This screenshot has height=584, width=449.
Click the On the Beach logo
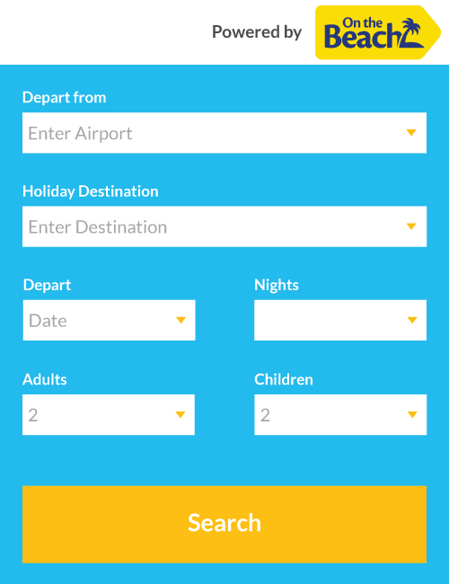(x=377, y=32)
